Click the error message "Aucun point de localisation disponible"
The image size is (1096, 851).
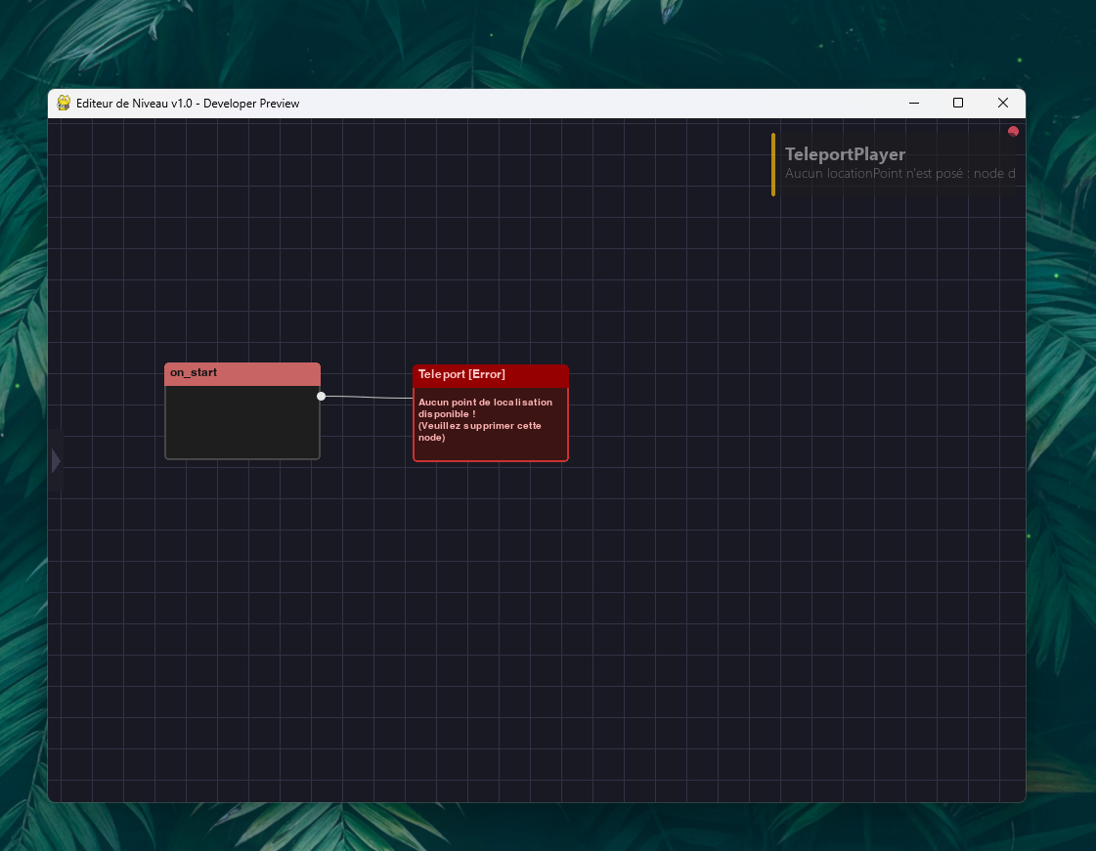point(485,408)
